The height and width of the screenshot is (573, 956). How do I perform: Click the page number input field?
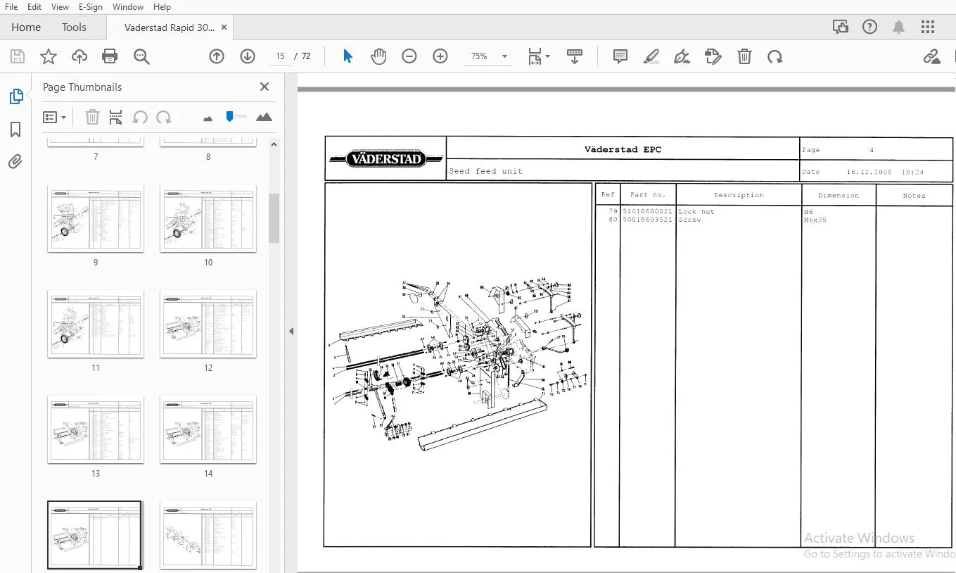click(x=280, y=56)
